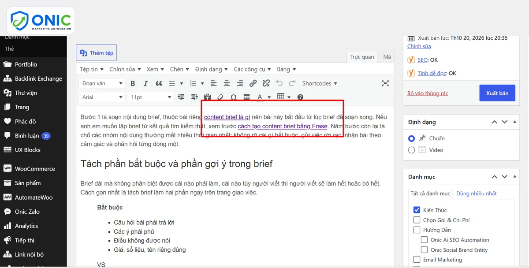Increase paragraph indent
The width and height of the screenshot is (529, 268).
pyautogui.click(x=194, y=97)
